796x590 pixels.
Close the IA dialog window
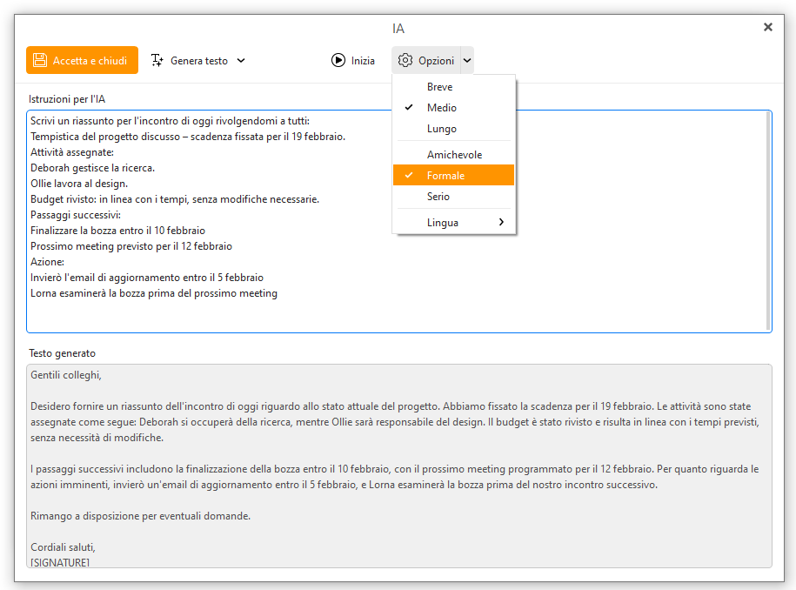tap(768, 27)
